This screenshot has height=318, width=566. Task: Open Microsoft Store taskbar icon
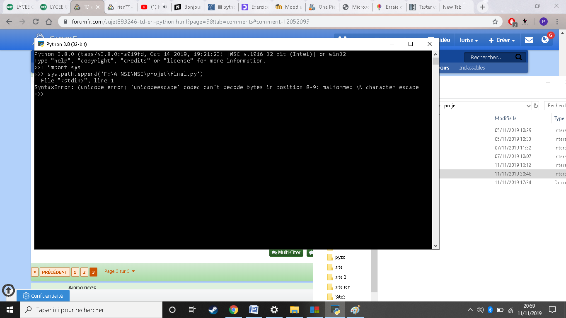tap(315, 310)
